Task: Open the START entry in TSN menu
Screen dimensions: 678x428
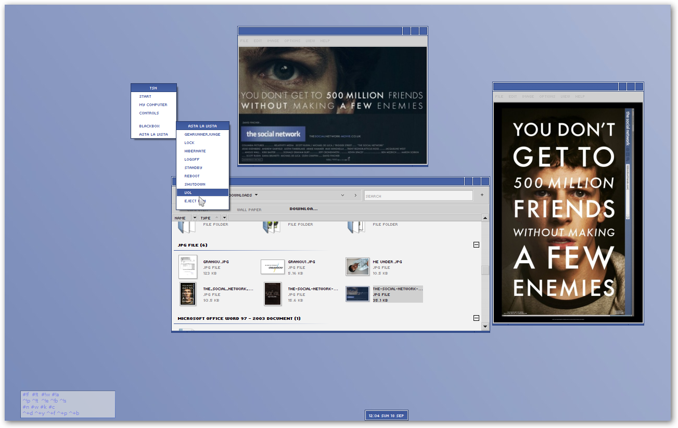Action: pos(153,96)
